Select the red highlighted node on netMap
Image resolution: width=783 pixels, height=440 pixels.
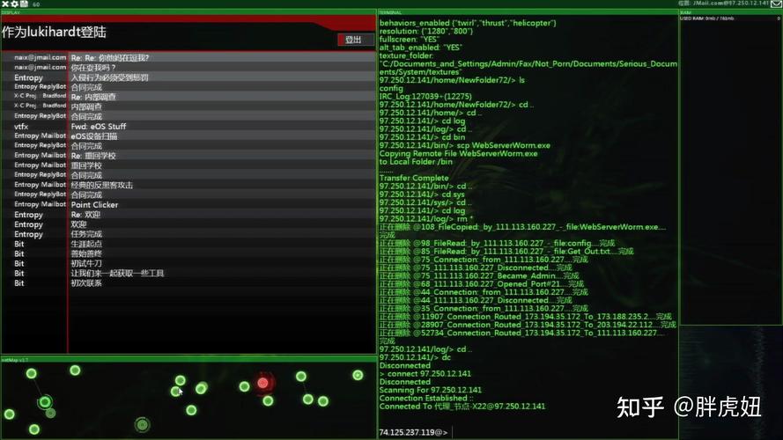[x=262, y=383]
